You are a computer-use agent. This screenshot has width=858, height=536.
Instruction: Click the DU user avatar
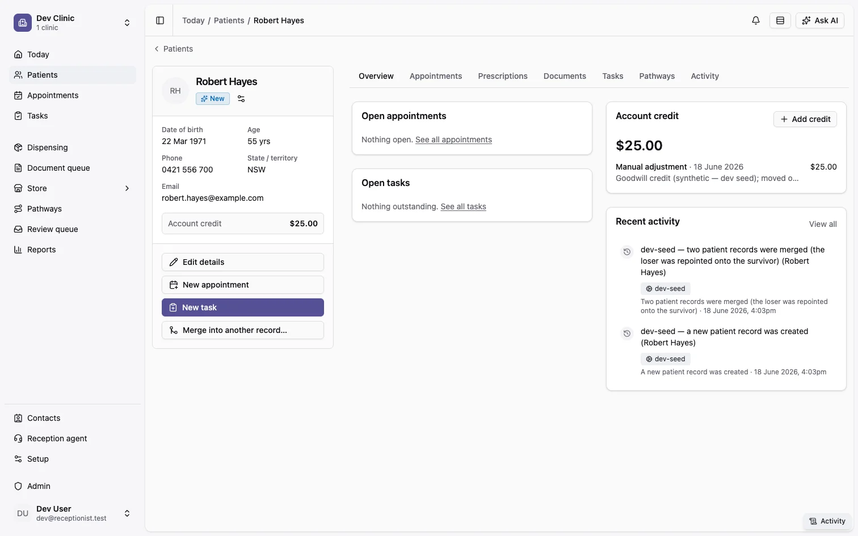pyautogui.click(x=23, y=513)
